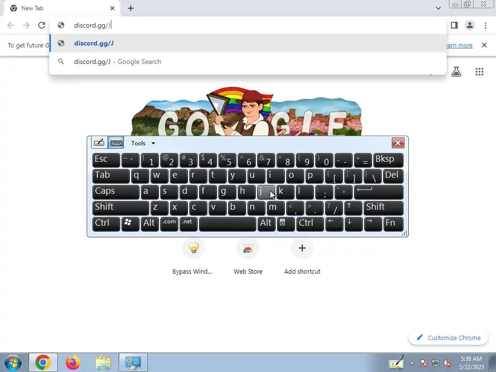Tap the Windows logo key
496x372 pixels.
tap(130, 224)
